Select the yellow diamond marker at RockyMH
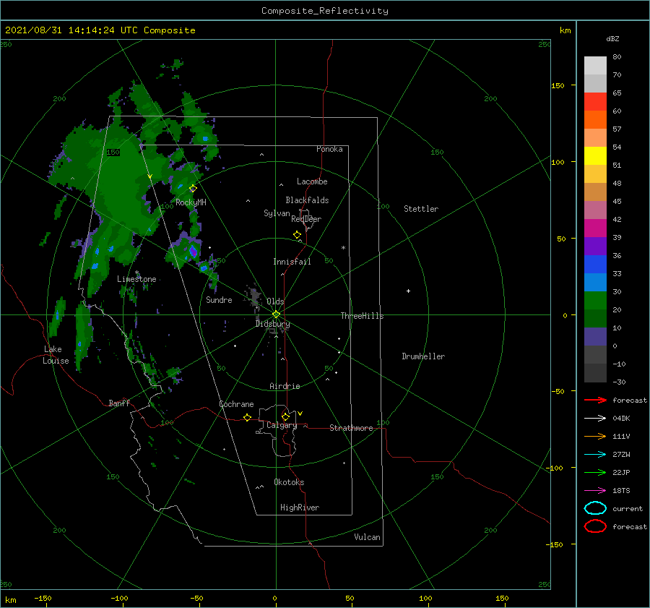 point(193,189)
